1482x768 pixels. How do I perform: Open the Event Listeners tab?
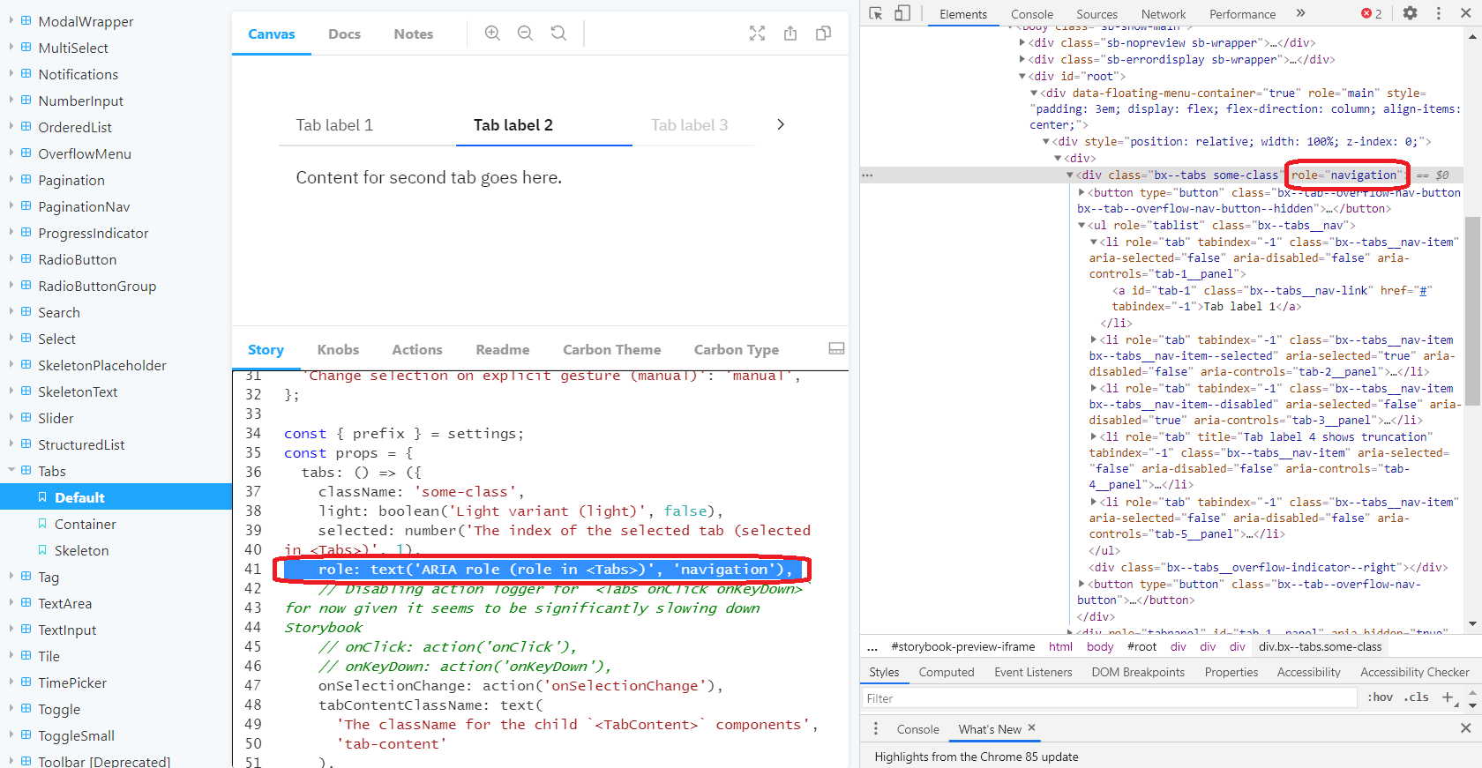coord(1033,672)
